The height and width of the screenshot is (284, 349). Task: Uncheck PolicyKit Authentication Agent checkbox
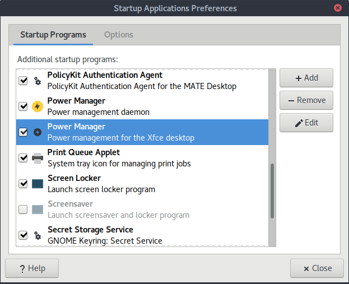(23, 81)
